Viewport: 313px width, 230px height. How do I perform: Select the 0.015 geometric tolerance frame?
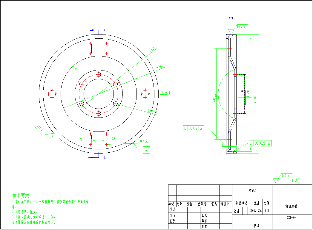[x=260, y=143]
